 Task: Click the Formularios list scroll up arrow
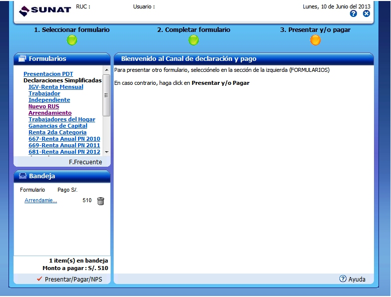[x=107, y=70]
